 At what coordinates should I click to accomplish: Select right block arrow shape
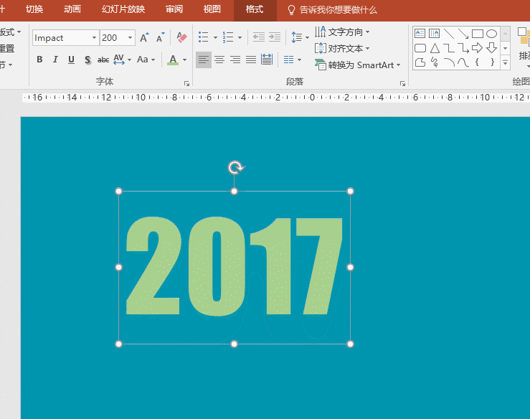tap(477, 47)
